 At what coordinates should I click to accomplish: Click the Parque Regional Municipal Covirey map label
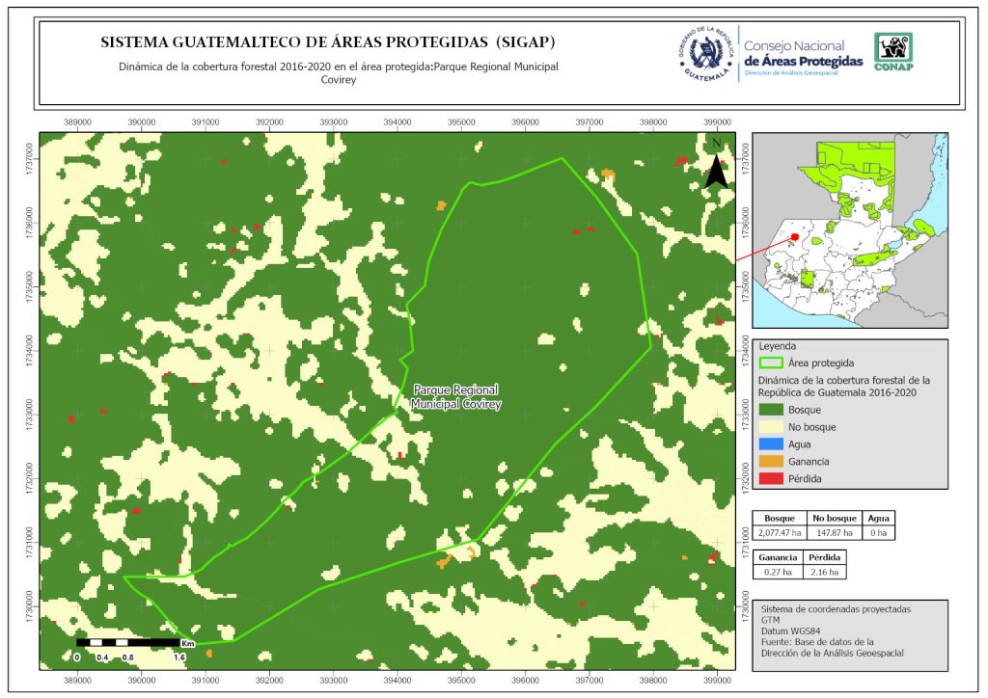[456, 398]
